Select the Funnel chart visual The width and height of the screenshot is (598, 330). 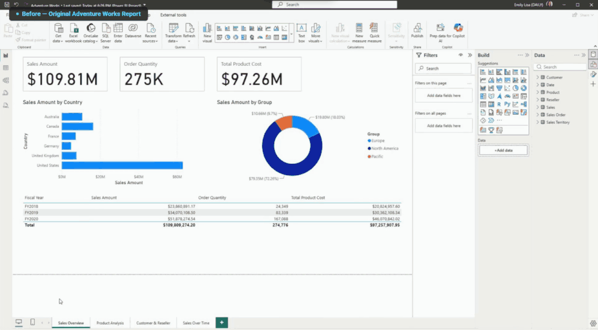[x=499, y=88]
